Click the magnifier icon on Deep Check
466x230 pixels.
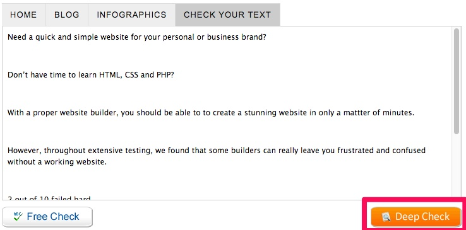point(386,217)
